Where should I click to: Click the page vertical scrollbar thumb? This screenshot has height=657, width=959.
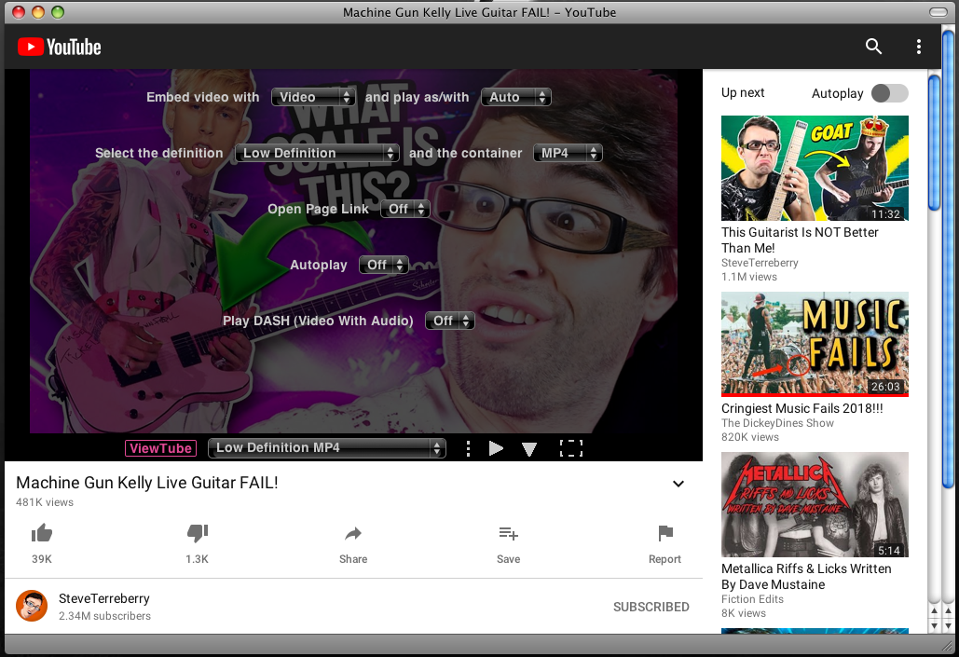pyautogui.click(x=933, y=142)
